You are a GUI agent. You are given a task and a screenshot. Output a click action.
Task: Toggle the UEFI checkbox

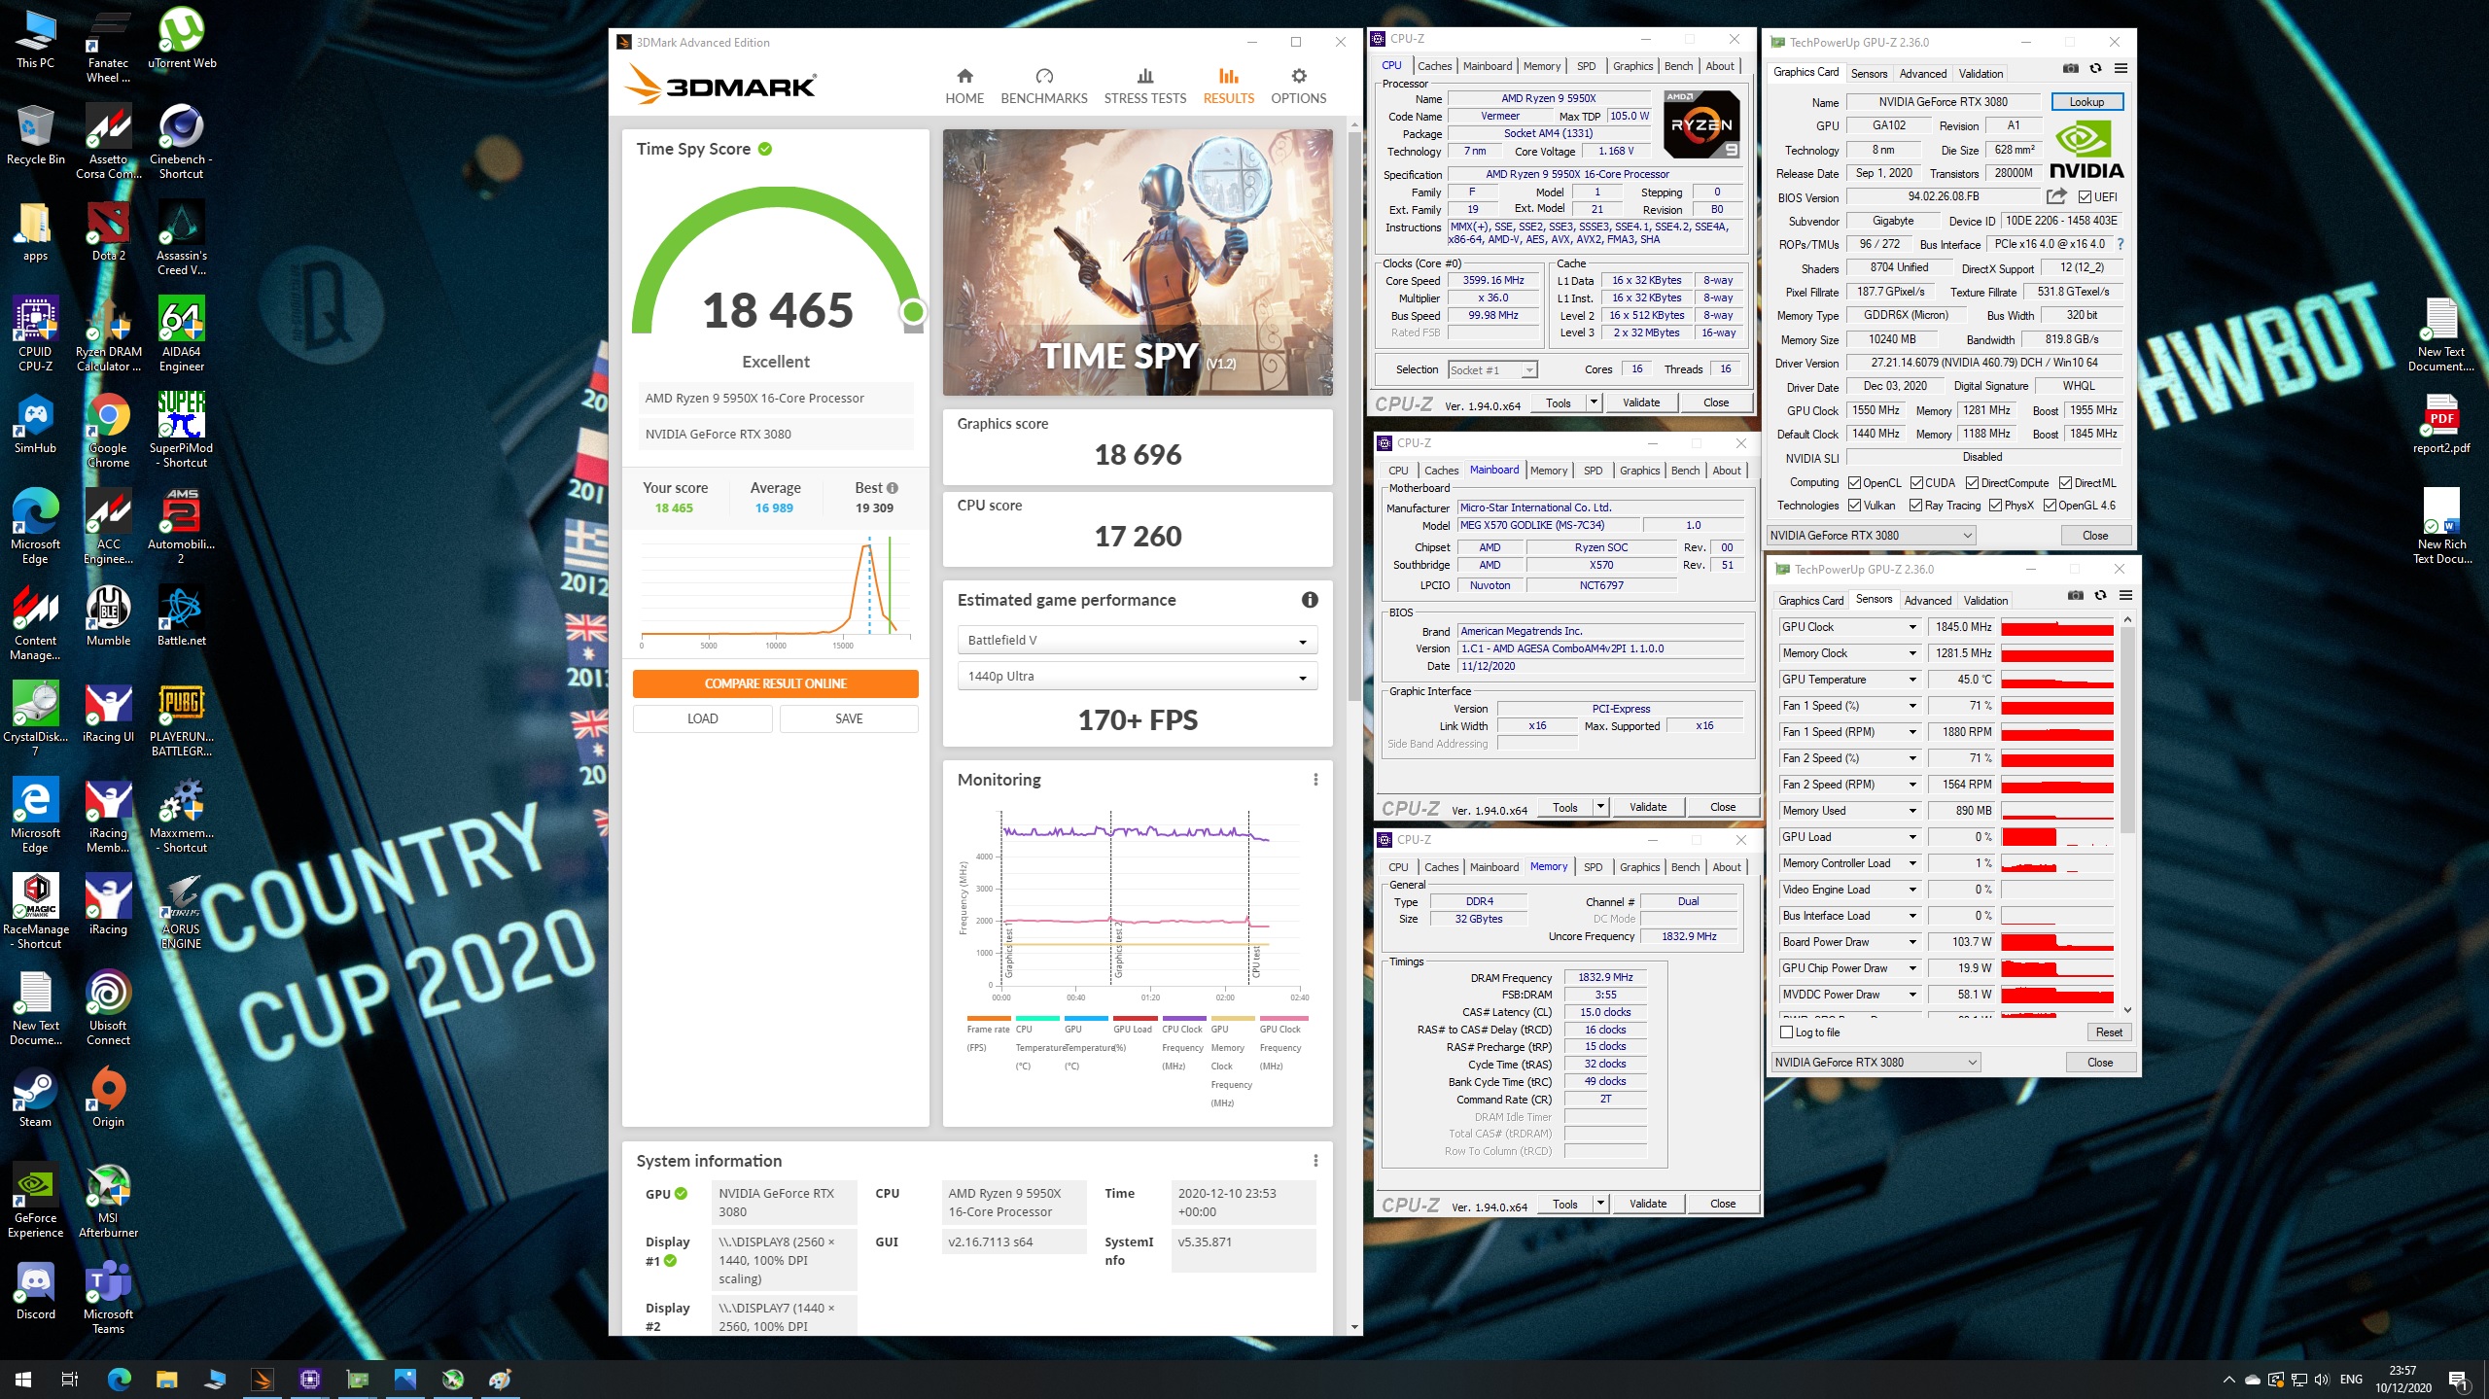point(2085,197)
